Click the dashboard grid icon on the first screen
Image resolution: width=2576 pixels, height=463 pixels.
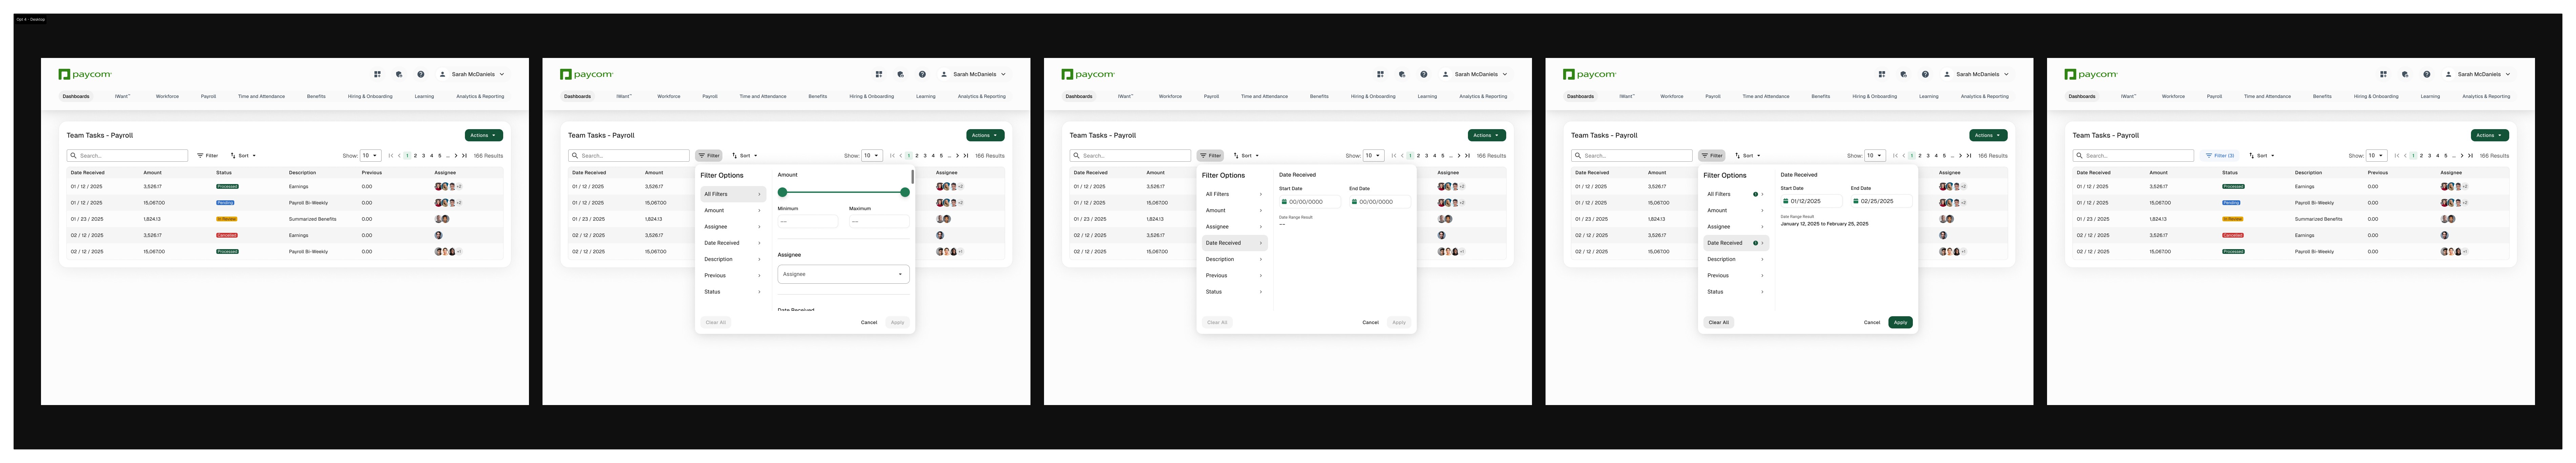click(x=377, y=74)
